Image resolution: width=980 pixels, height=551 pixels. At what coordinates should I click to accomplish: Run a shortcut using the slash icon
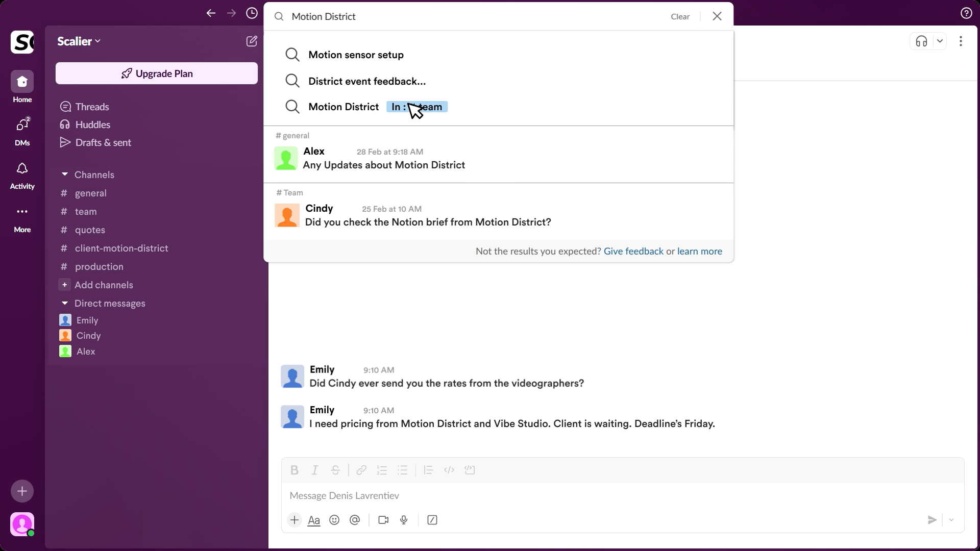click(432, 520)
